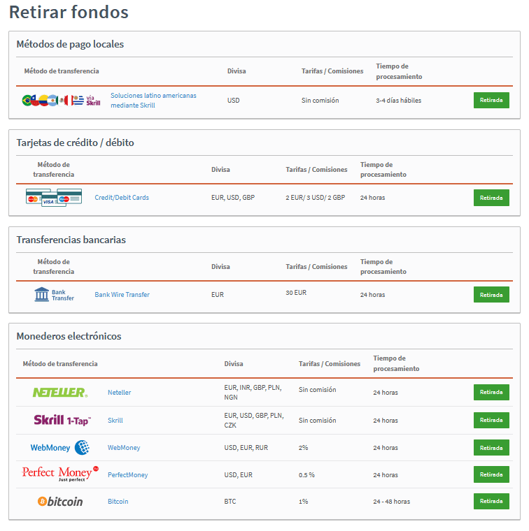Open the Bank Wire Transfer link
This screenshot has width=529, height=531.
122,295
